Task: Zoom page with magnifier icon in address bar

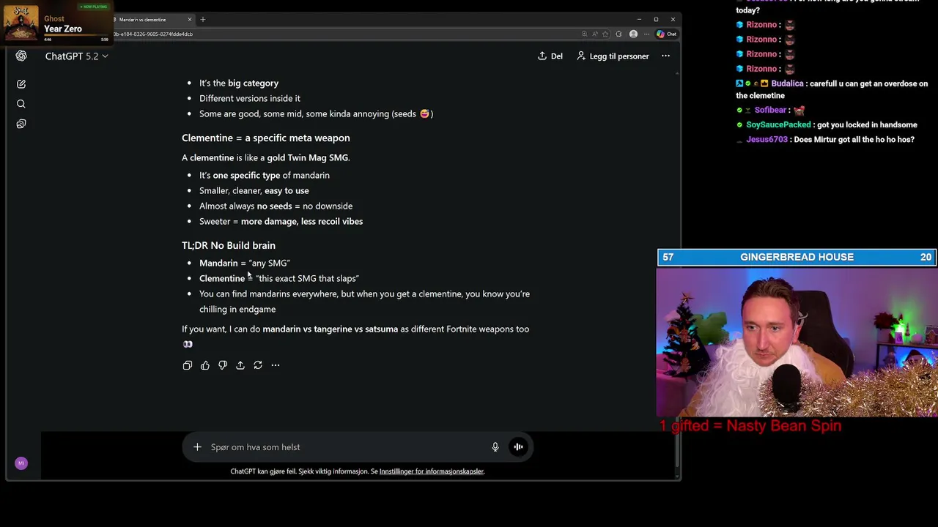Action: (x=584, y=34)
